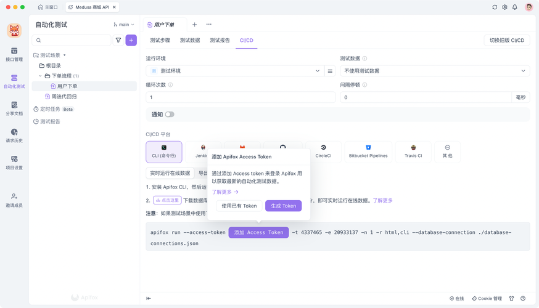Image resolution: width=539 pixels, height=308 pixels.
Task: Open the 运行环境 测试环境 dropdown
Action: pyautogui.click(x=235, y=71)
